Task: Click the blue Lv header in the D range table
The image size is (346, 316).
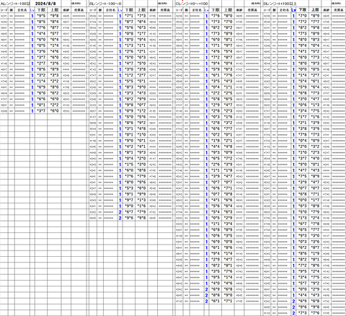Action: [x=293, y=10]
